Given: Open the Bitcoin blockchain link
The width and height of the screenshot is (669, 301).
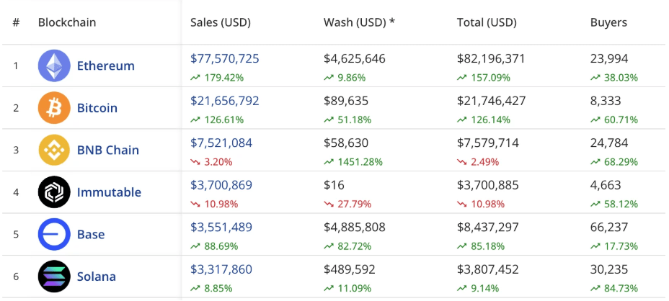Looking at the screenshot, I should pyautogui.click(x=97, y=108).
